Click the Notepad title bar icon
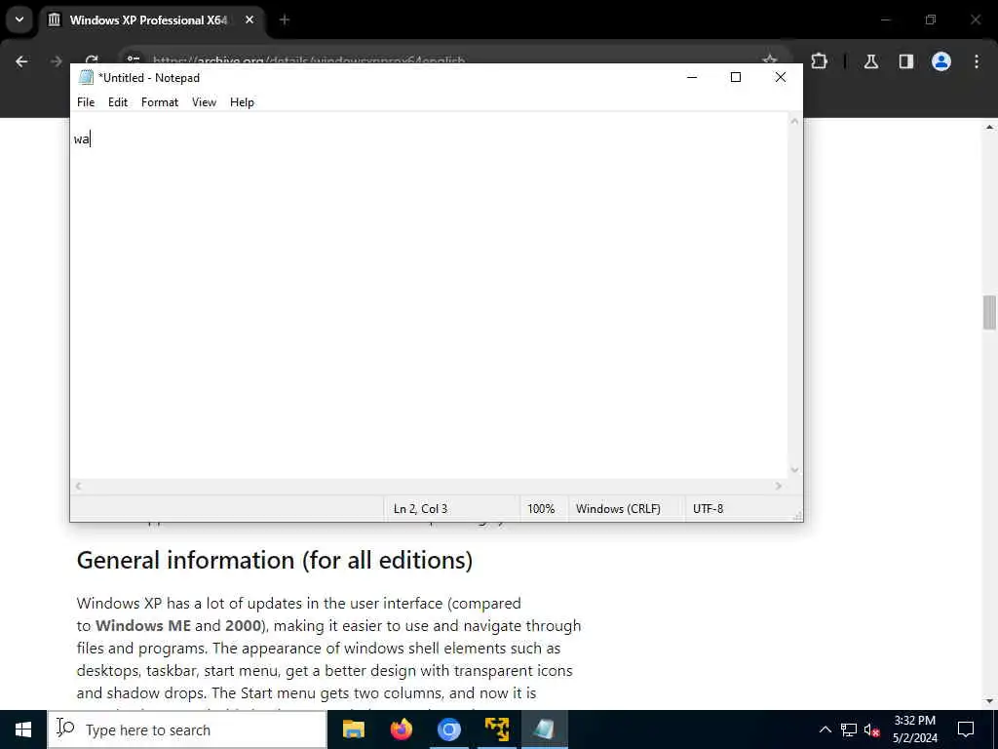 (x=86, y=78)
